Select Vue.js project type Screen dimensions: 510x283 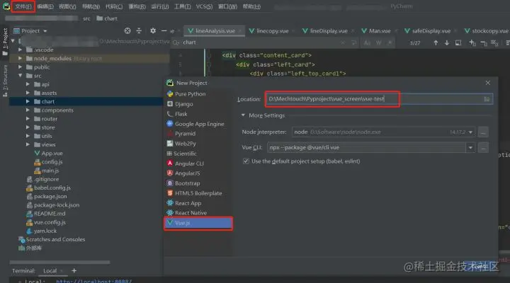(x=198, y=223)
